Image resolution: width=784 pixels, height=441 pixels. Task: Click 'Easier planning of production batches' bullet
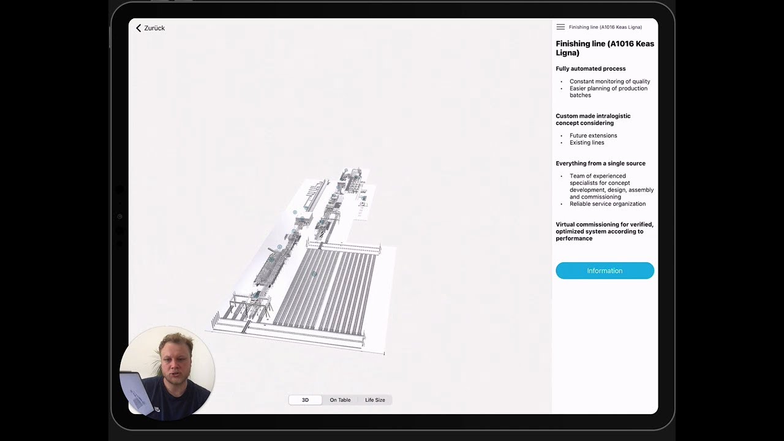click(608, 92)
